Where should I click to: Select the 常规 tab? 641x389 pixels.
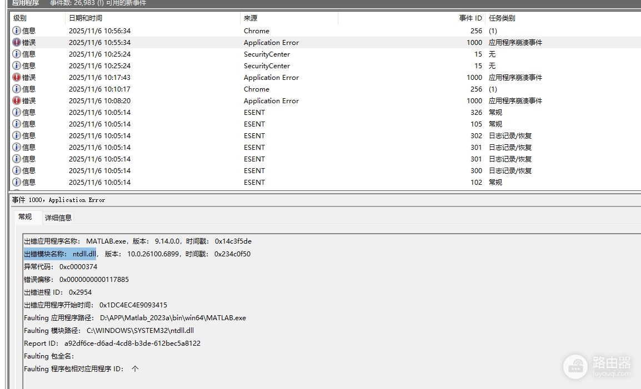point(25,216)
